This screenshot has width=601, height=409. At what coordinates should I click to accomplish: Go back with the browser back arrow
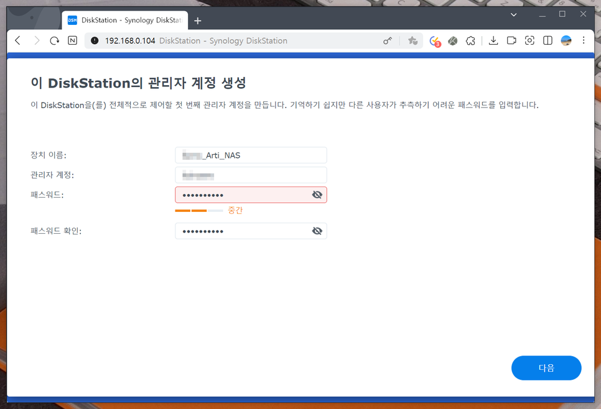click(17, 40)
